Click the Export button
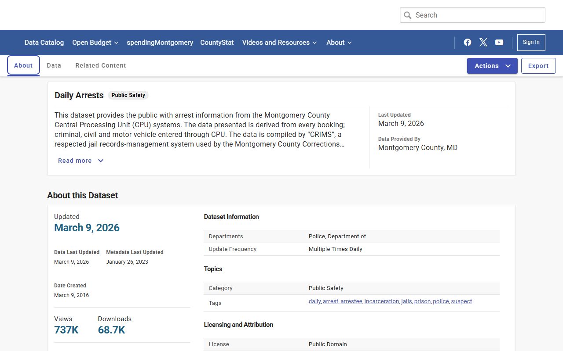The height and width of the screenshot is (351, 563). point(538,66)
